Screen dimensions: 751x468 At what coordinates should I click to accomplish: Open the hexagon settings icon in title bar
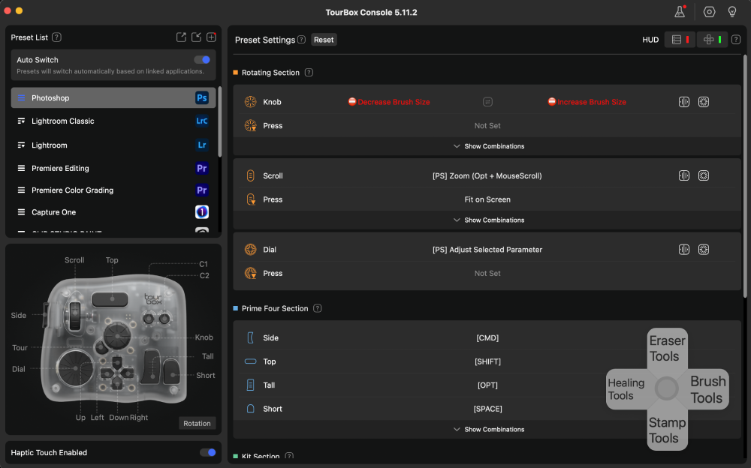click(x=710, y=12)
